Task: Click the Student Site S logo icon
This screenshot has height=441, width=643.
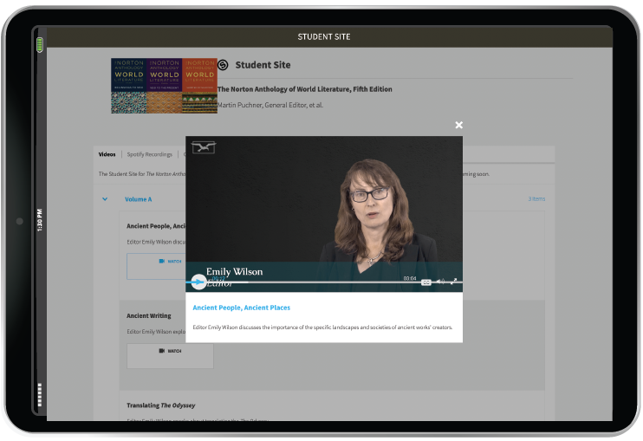Action: point(223,65)
